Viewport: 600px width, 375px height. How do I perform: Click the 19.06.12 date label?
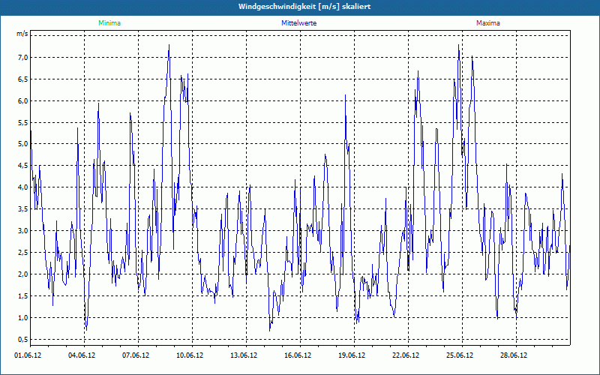coord(352,355)
